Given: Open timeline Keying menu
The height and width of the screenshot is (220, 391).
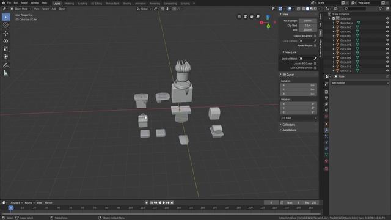Looking at the screenshot, I should tap(29, 202).
